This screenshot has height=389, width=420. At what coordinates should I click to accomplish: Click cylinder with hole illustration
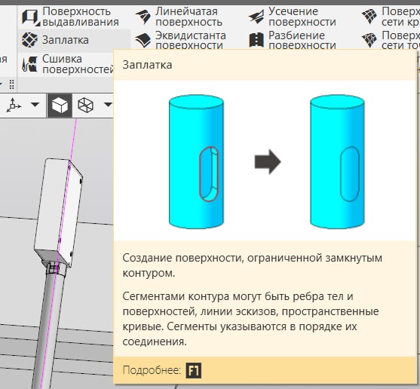196,161
